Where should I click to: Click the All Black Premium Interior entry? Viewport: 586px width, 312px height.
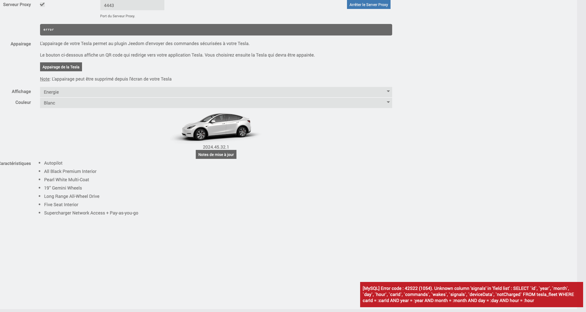(x=70, y=171)
